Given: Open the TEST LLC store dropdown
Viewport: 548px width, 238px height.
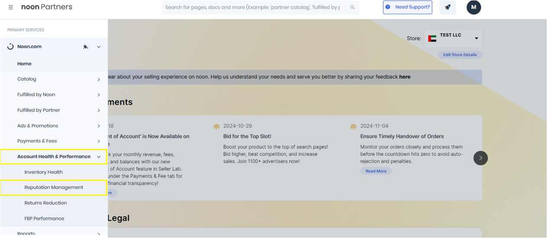Looking at the screenshot, I should [453, 39].
